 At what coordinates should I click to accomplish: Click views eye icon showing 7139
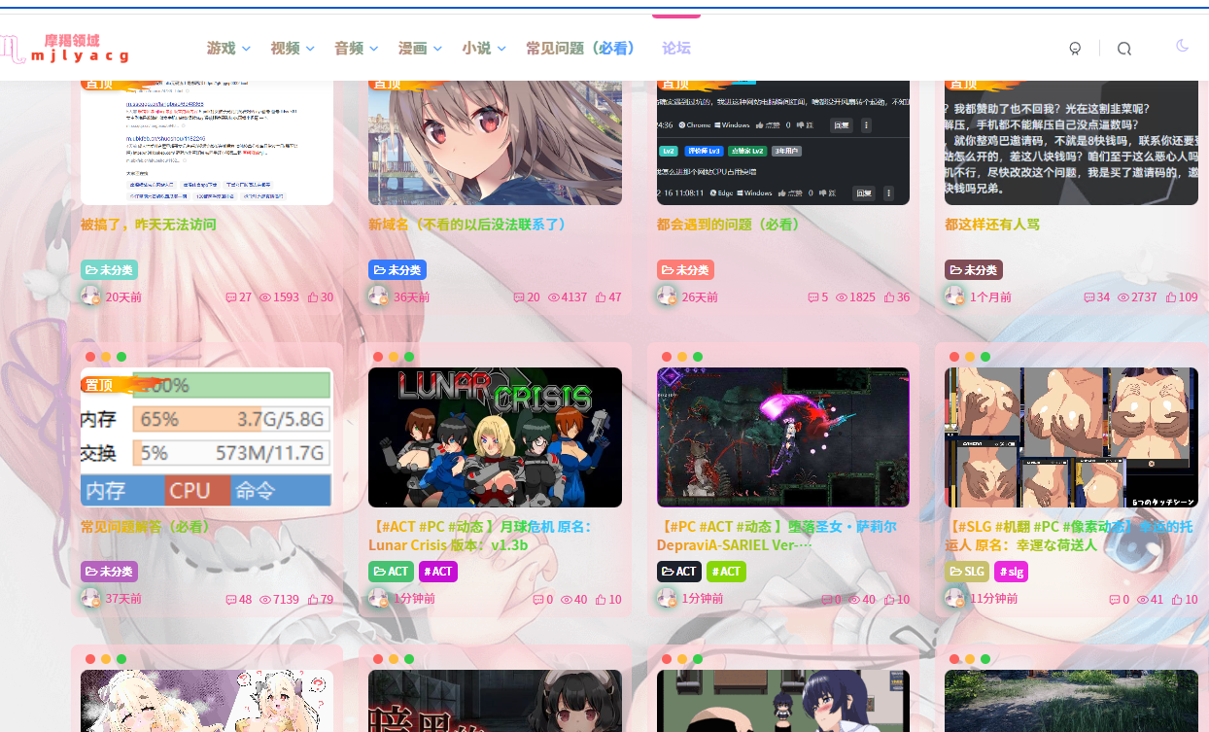(x=265, y=600)
